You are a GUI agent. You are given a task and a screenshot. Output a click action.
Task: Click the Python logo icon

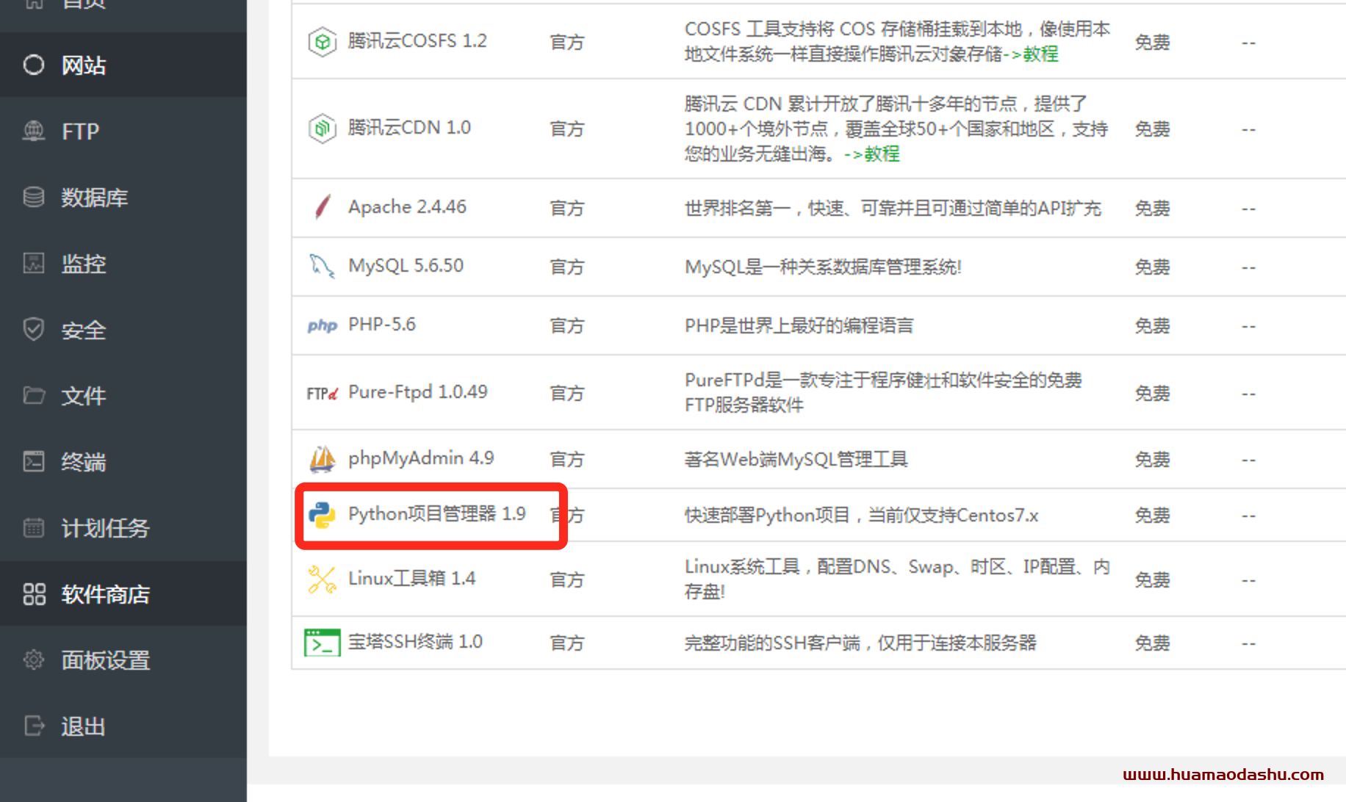[x=322, y=515]
